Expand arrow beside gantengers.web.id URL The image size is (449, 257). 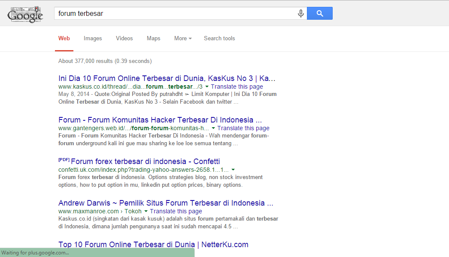click(213, 128)
